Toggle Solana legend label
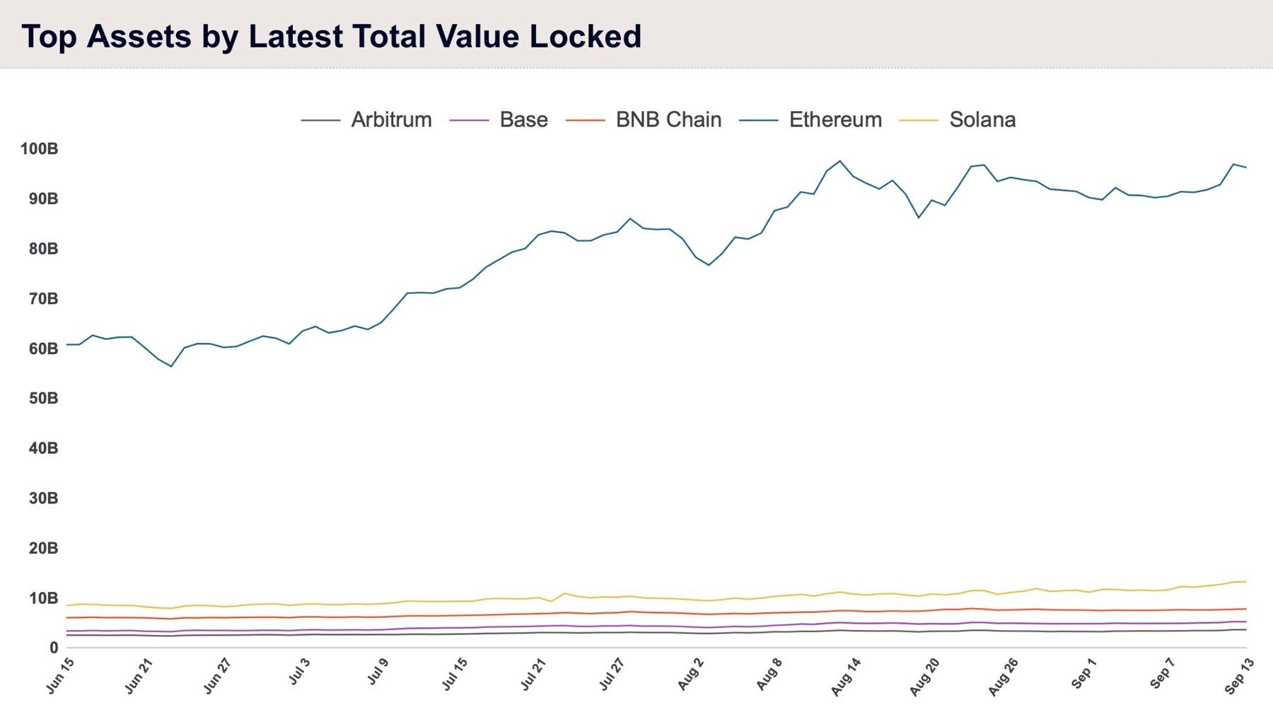 982,119
